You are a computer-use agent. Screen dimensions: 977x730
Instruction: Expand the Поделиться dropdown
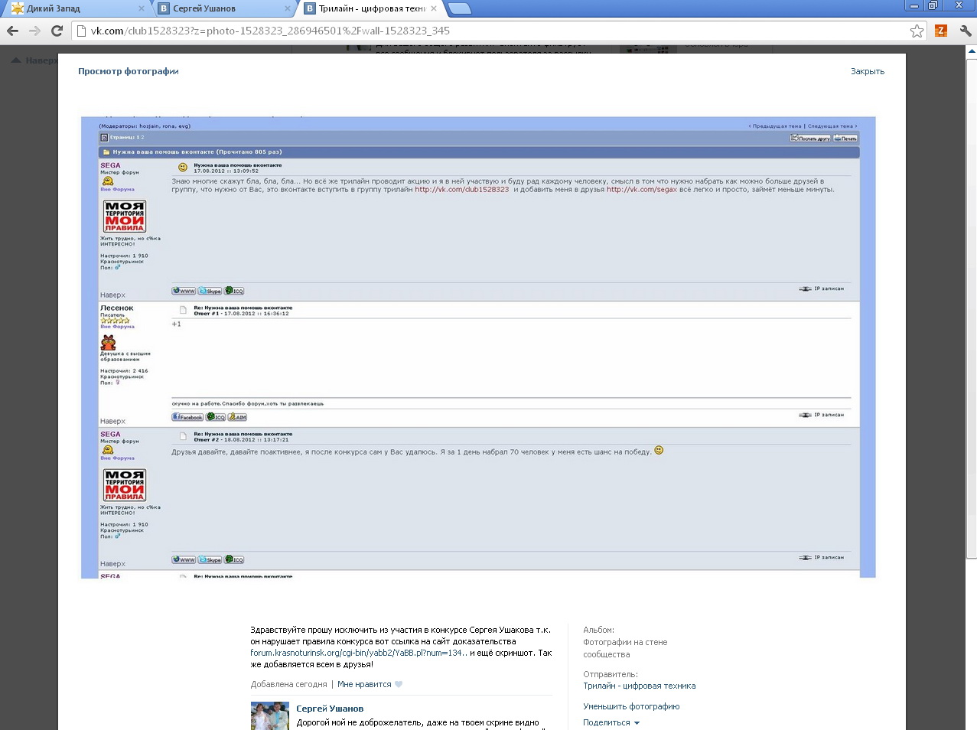(611, 722)
